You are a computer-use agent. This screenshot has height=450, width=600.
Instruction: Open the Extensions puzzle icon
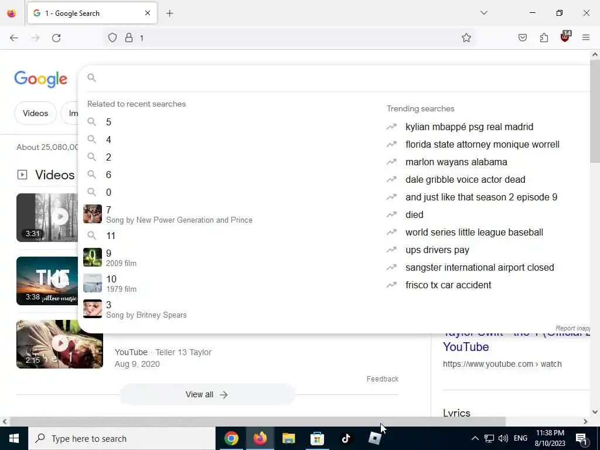(544, 38)
